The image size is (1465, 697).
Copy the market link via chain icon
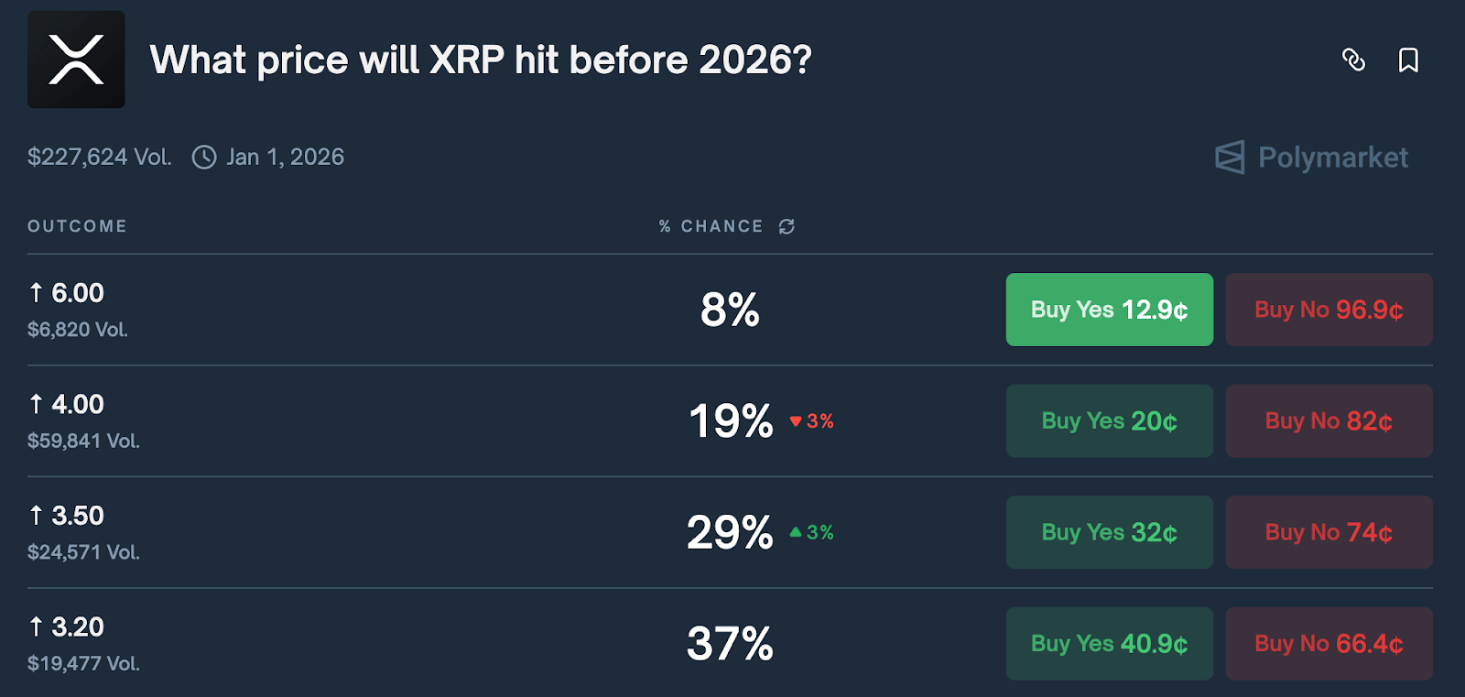pyautogui.click(x=1353, y=60)
